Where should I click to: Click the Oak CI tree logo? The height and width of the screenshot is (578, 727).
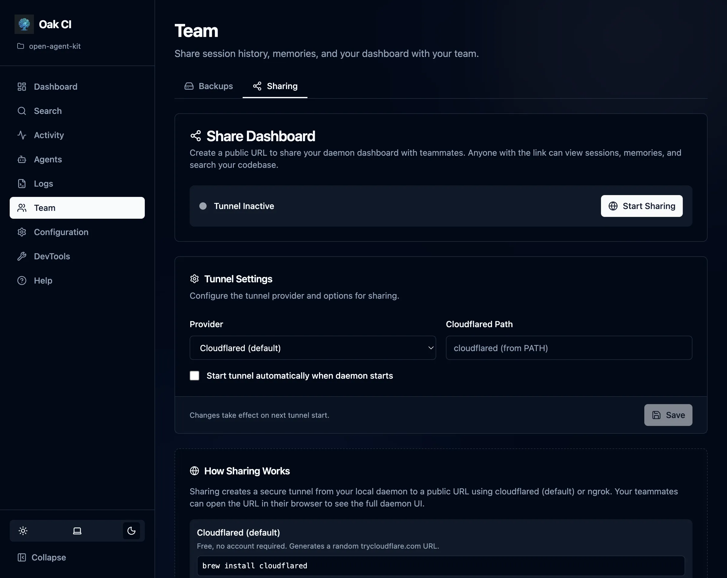coord(24,24)
